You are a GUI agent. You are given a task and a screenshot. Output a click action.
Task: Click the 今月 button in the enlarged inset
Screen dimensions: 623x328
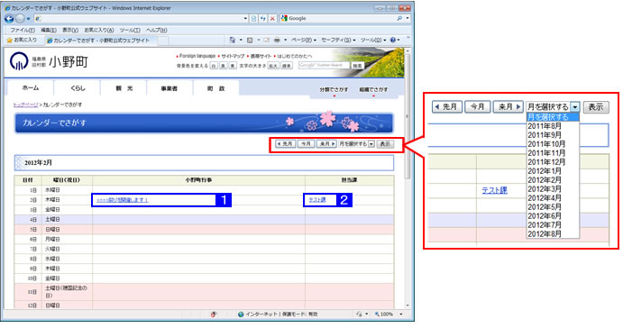tap(477, 107)
